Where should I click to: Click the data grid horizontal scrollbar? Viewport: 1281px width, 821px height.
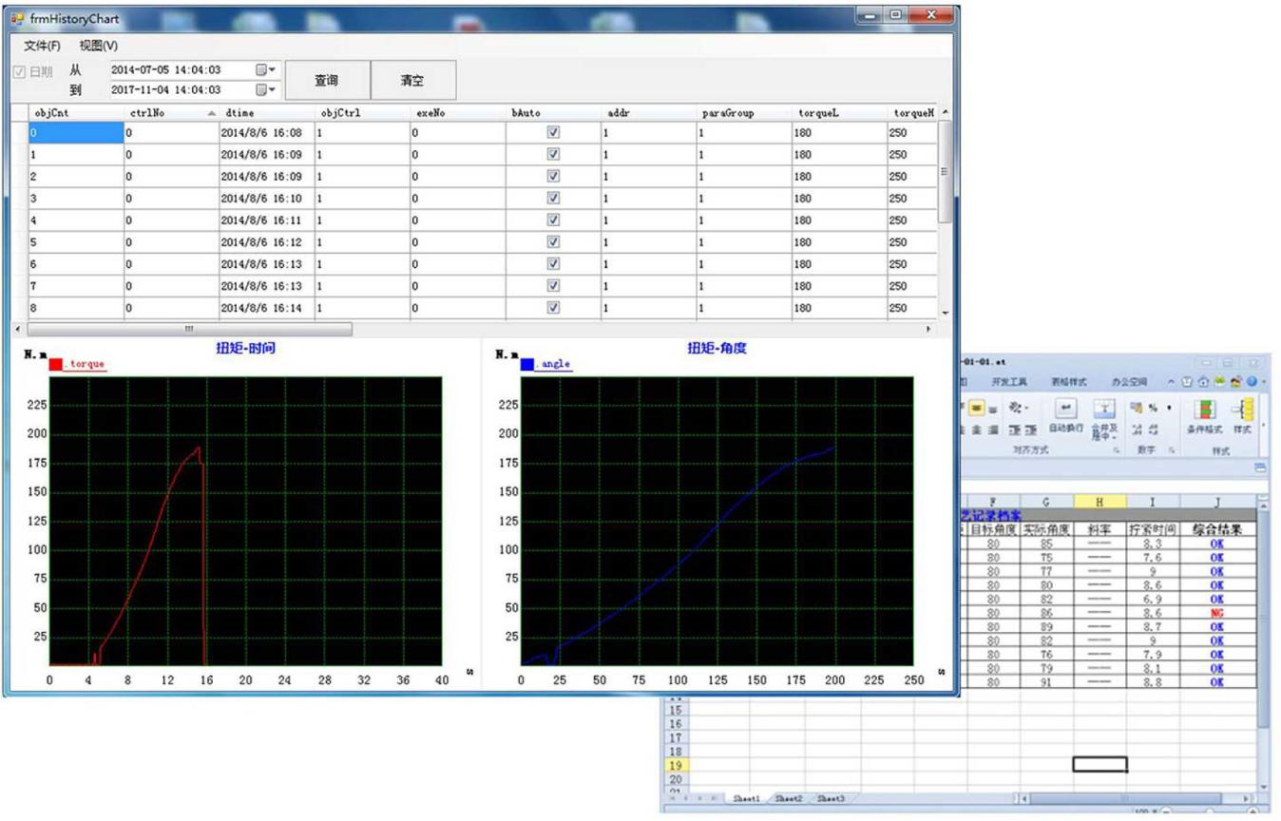click(190, 329)
